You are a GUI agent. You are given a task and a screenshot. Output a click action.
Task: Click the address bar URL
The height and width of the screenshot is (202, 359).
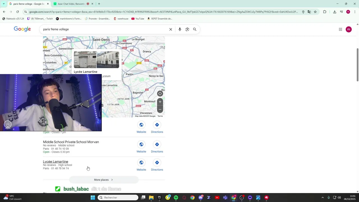(163, 12)
